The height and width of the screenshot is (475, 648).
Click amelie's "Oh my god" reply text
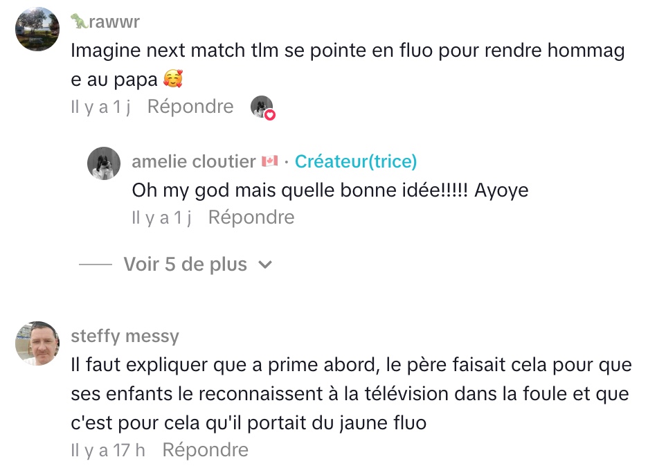coord(330,190)
